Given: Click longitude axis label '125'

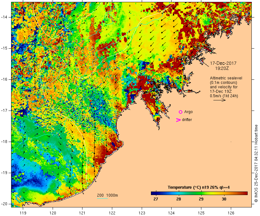Looking at the screenshot, I should coord(201,213).
